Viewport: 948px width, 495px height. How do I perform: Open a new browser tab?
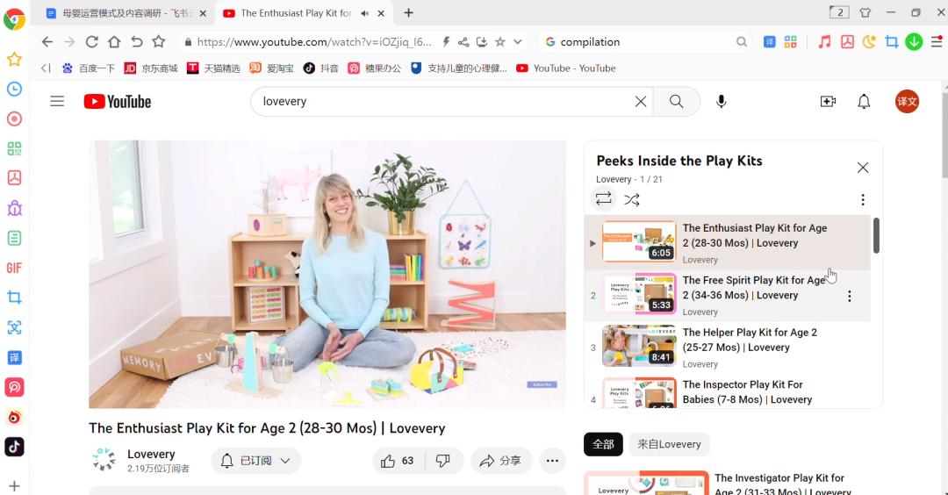click(409, 12)
